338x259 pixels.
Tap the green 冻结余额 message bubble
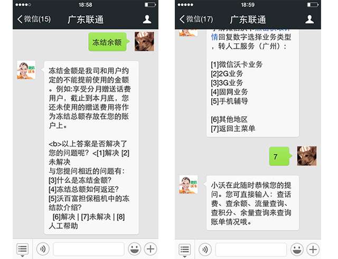pyautogui.click(x=109, y=42)
